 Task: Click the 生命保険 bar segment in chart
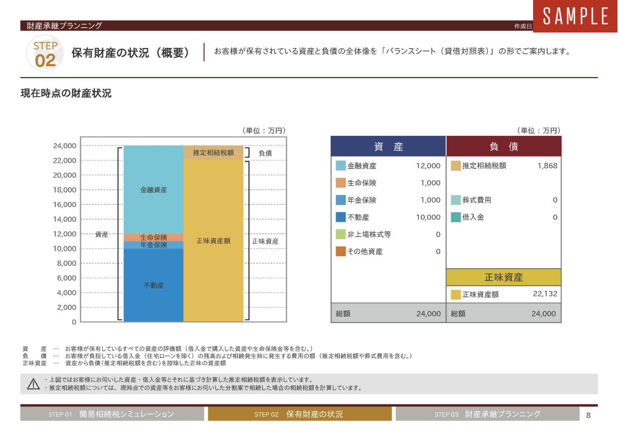pos(153,238)
